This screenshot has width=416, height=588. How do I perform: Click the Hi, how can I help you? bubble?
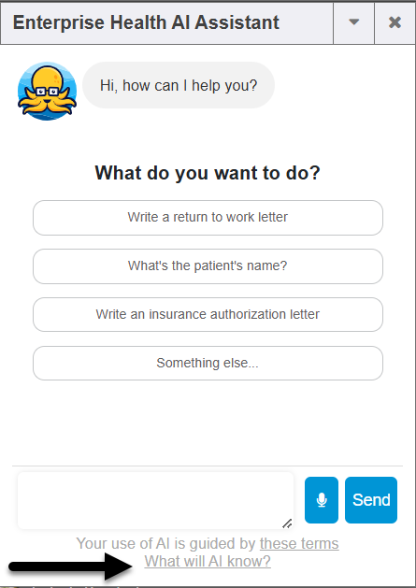[x=179, y=85]
